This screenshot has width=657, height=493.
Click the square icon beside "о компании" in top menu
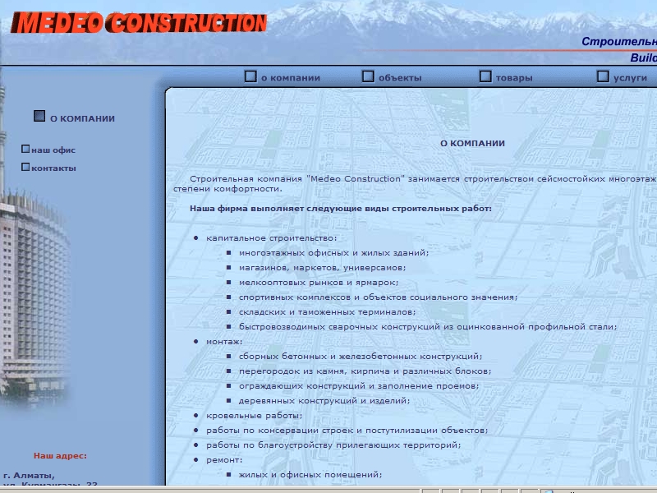point(250,76)
